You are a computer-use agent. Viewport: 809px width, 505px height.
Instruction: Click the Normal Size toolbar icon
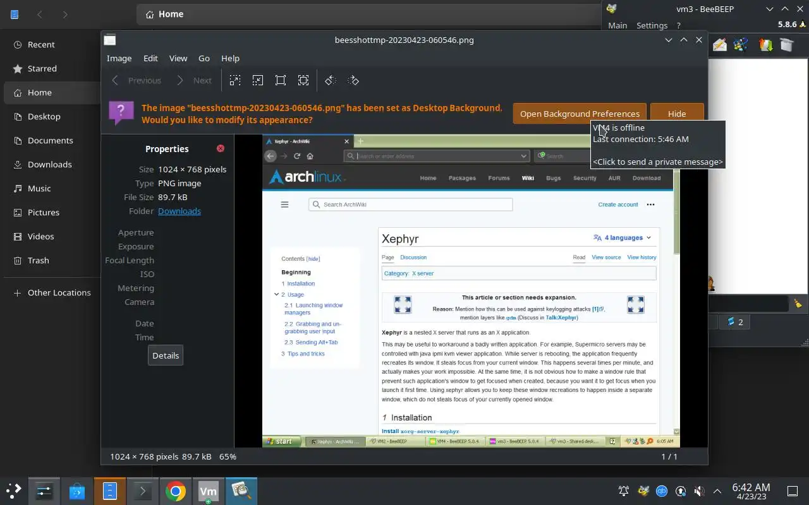[281, 80]
